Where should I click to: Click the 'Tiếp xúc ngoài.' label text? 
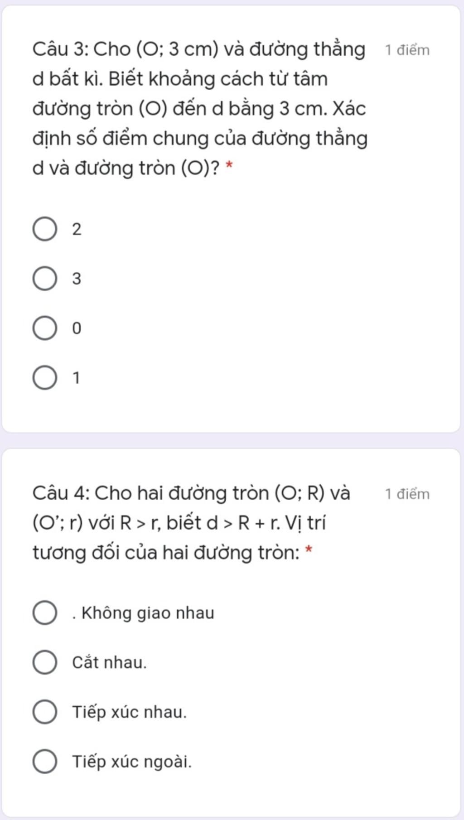(x=132, y=762)
